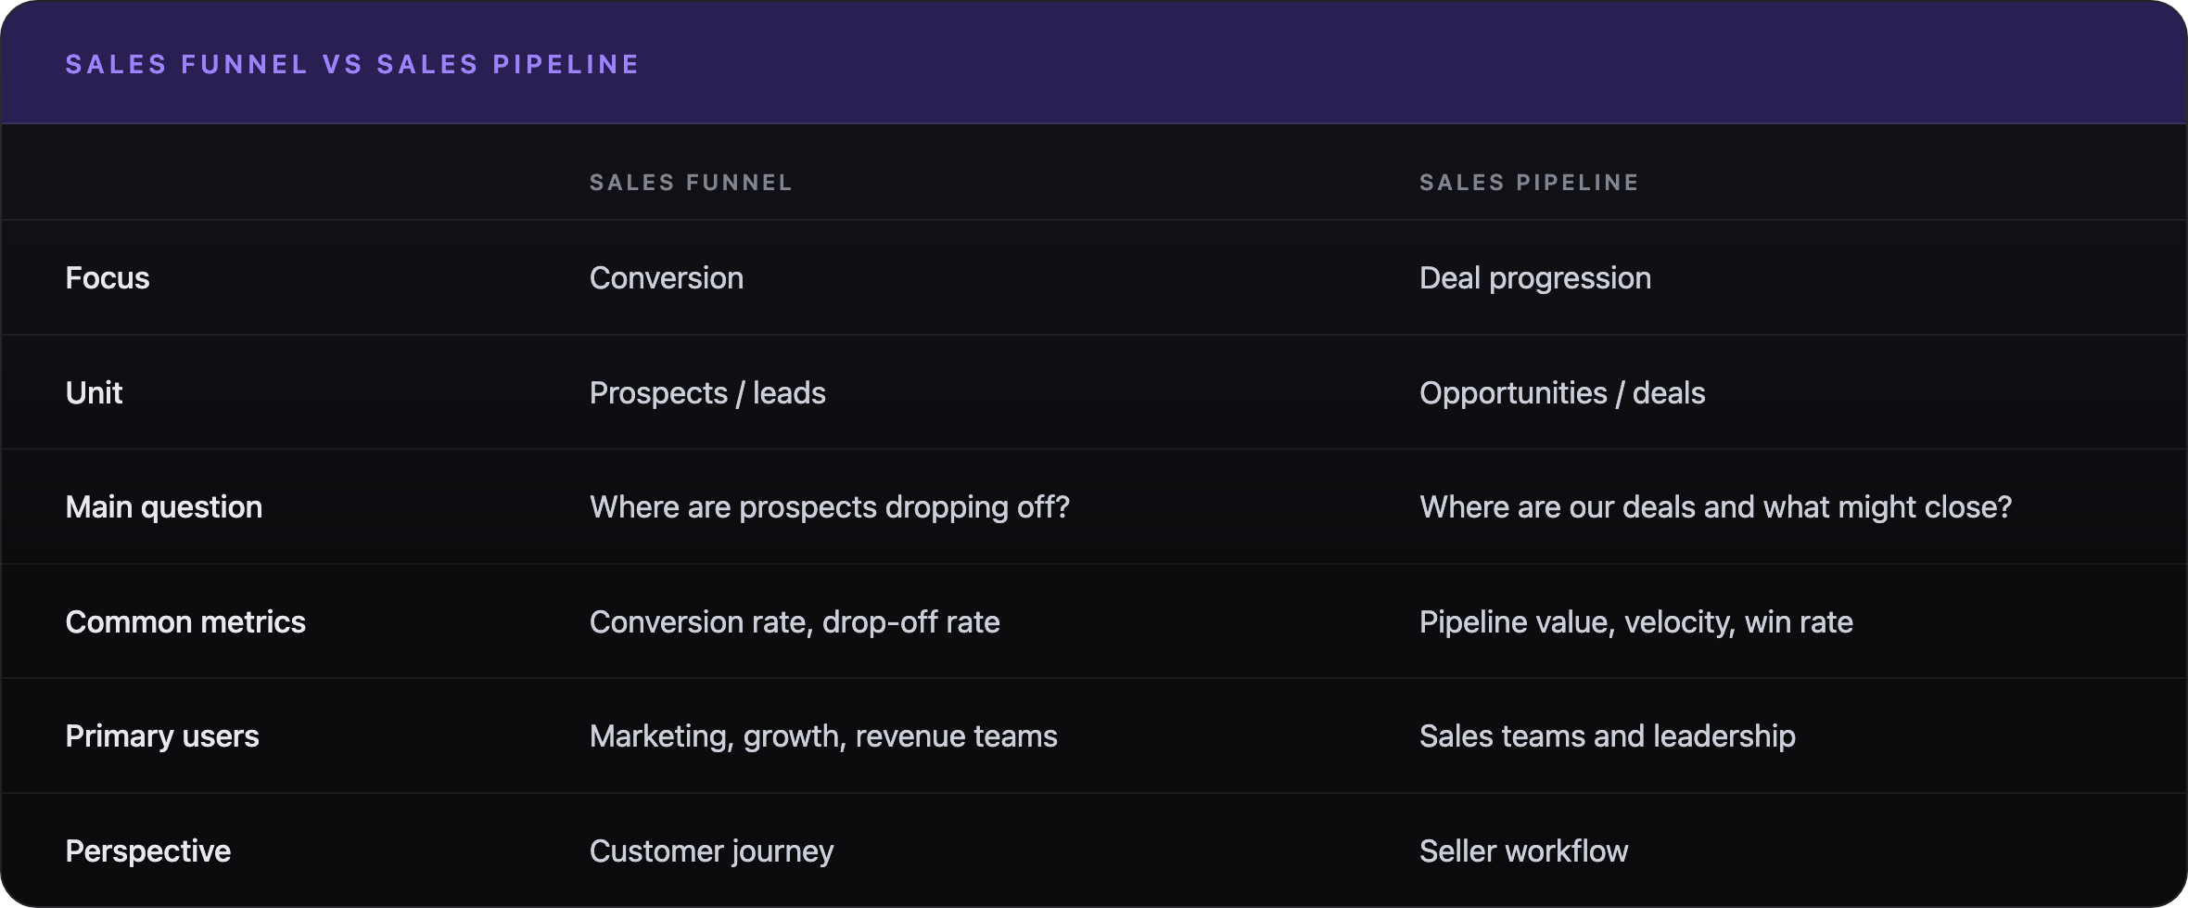Viewport: 2188px width, 908px height.
Task: Click the "Main question" row label
Action: [x=164, y=507]
